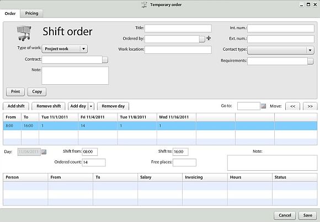
Task: Open the Contact type dropdown
Action: pyautogui.click(x=310, y=50)
